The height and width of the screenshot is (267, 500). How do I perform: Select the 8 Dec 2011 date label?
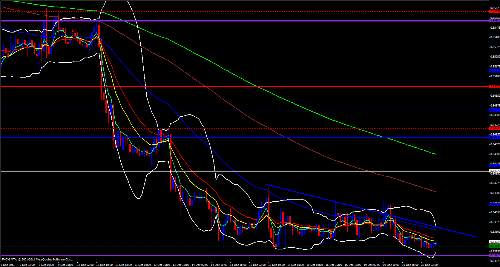pyautogui.click(x=8, y=265)
